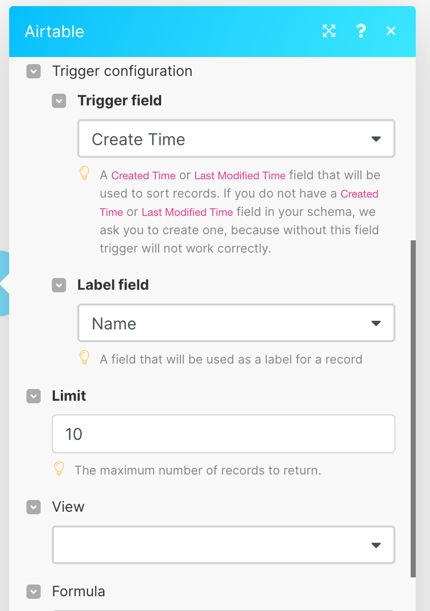Viewport: 430px width, 611px height.
Task: Open the Create Time trigger field dropdown
Action: [x=236, y=138]
